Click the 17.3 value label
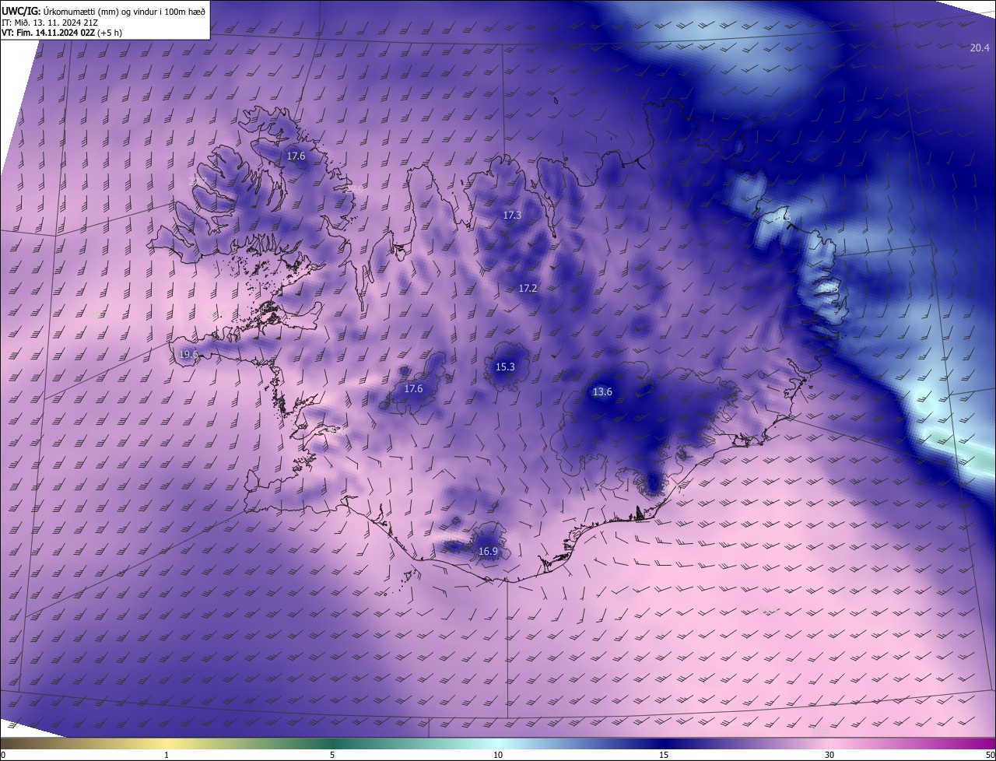 coord(512,216)
